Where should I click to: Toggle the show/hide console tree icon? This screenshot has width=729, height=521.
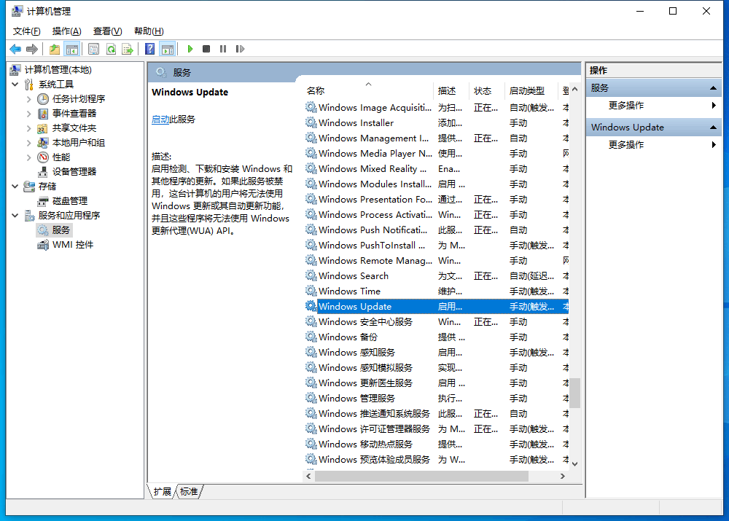point(72,49)
